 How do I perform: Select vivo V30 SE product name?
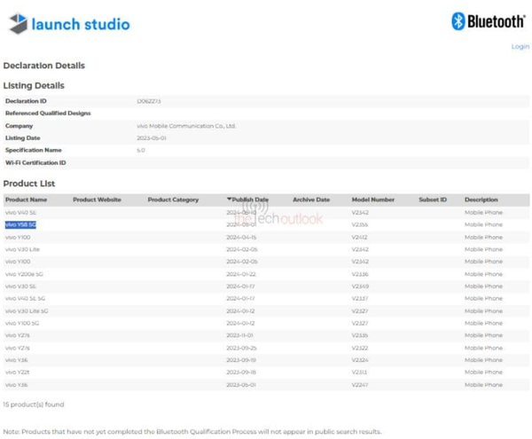(20, 286)
